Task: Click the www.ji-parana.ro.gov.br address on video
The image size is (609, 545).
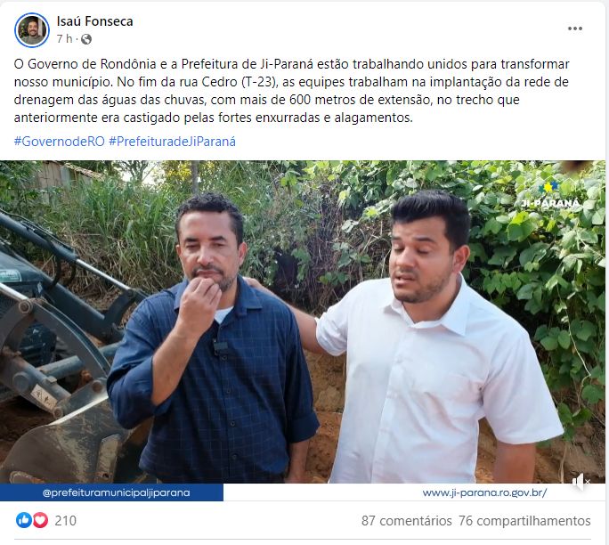Action: (x=484, y=493)
